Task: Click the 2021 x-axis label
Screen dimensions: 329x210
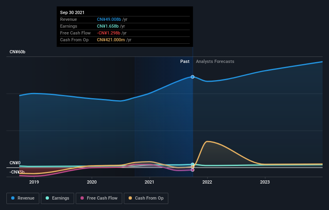Action: 149,182
